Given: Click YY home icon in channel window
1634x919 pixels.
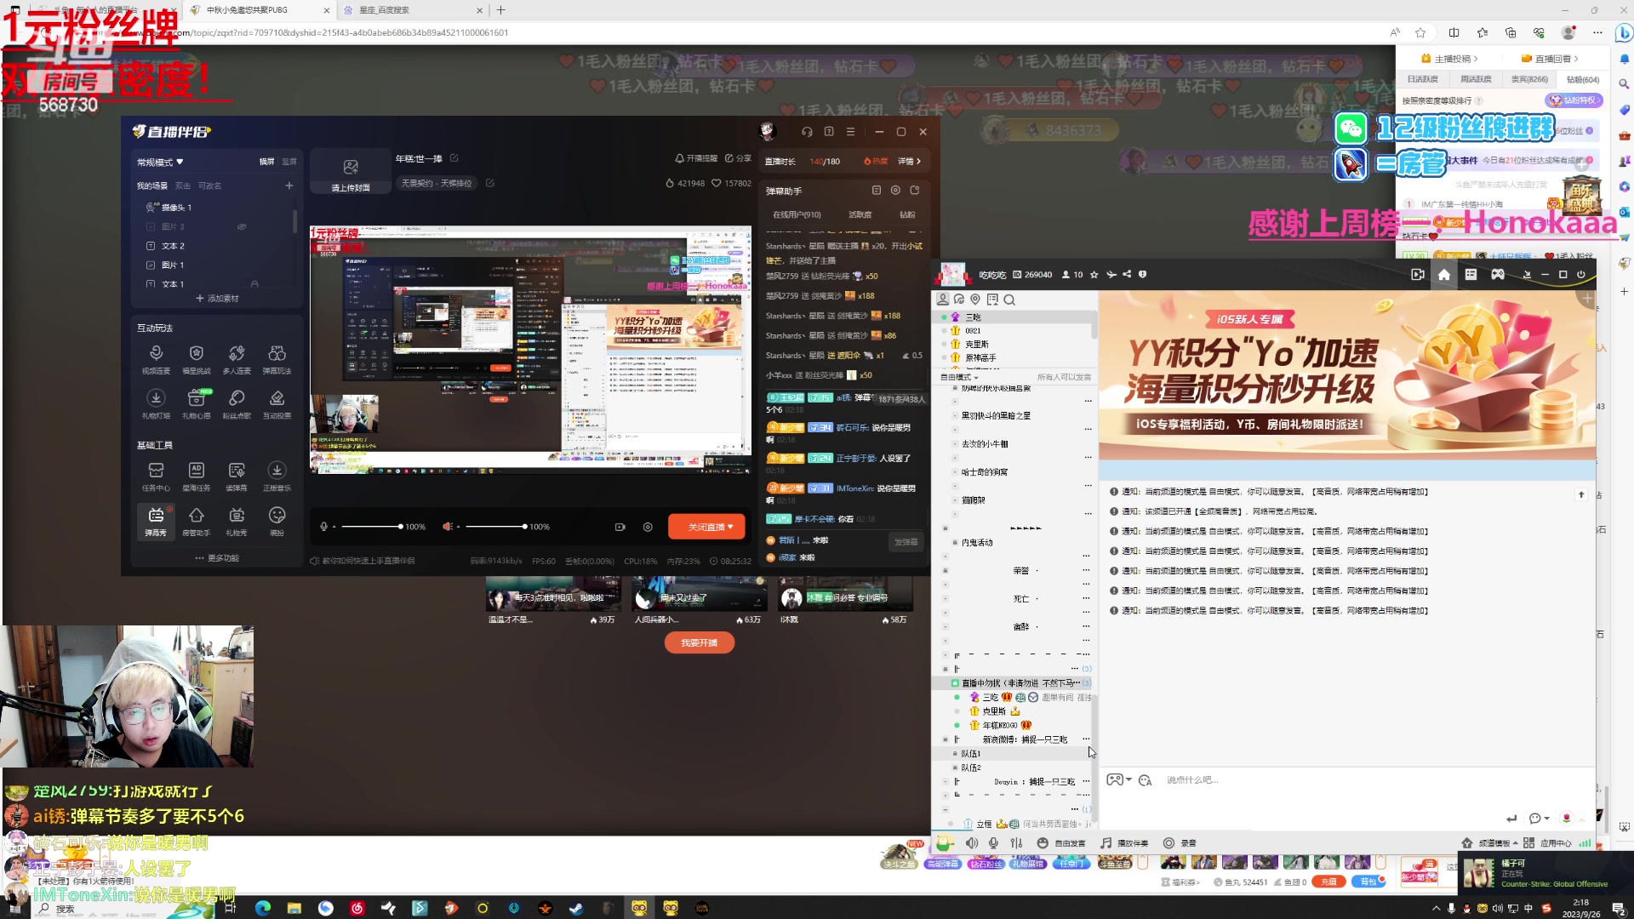Looking at the screenshot, I should tap(1444, 275).
